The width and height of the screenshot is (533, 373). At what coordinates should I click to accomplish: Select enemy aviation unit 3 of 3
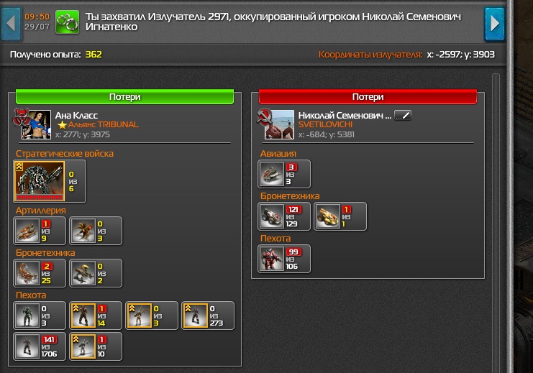[x=284, y=174]
